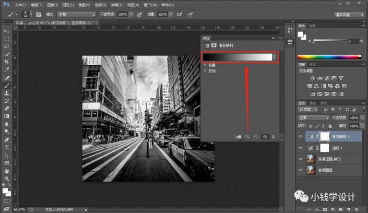Viewport: 368px width, 213px height.
Task: Click the color spectrum ramp in Color panel
Action: click(329, 57)
